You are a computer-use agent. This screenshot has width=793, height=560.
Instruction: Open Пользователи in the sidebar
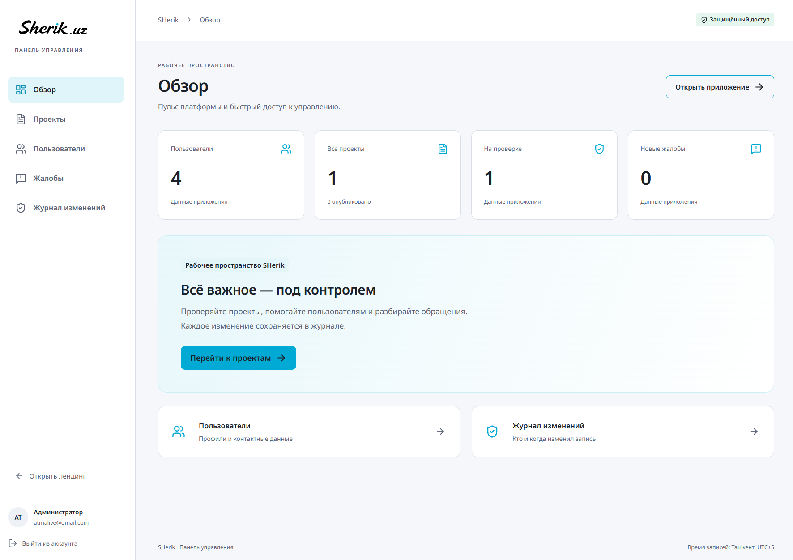point(66,149)
